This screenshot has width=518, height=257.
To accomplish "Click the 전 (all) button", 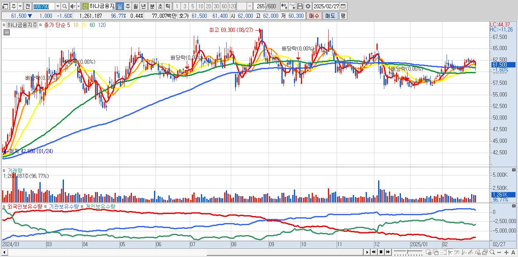I will tap(27, 6).
